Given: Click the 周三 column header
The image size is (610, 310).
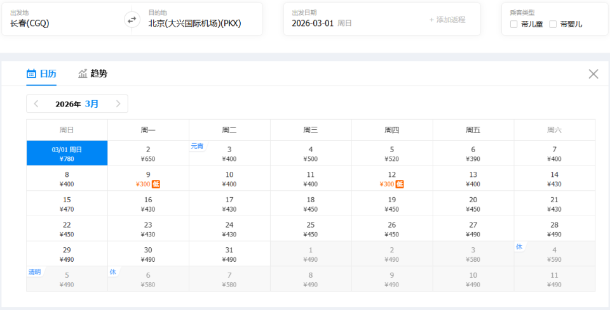Looking at the screenshot, I should click(x=311, y=130).
